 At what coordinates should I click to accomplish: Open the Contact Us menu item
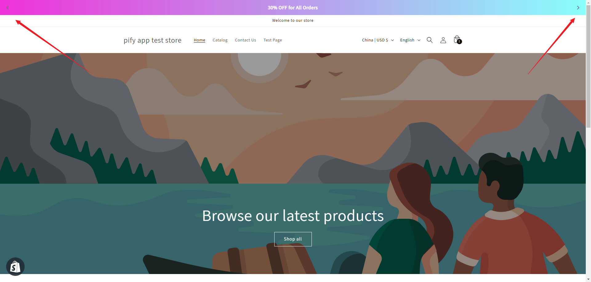click(245, 40)
